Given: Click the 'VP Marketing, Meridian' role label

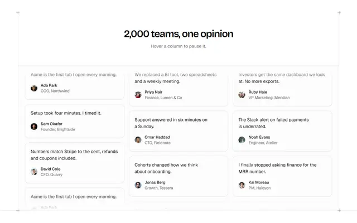Looking at the screenshot, I should tap(269, 98).
